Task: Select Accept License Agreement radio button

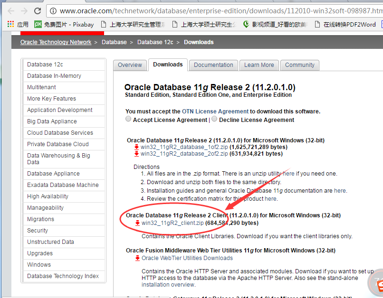Action: pyautogui.click(x=128, y=119)
